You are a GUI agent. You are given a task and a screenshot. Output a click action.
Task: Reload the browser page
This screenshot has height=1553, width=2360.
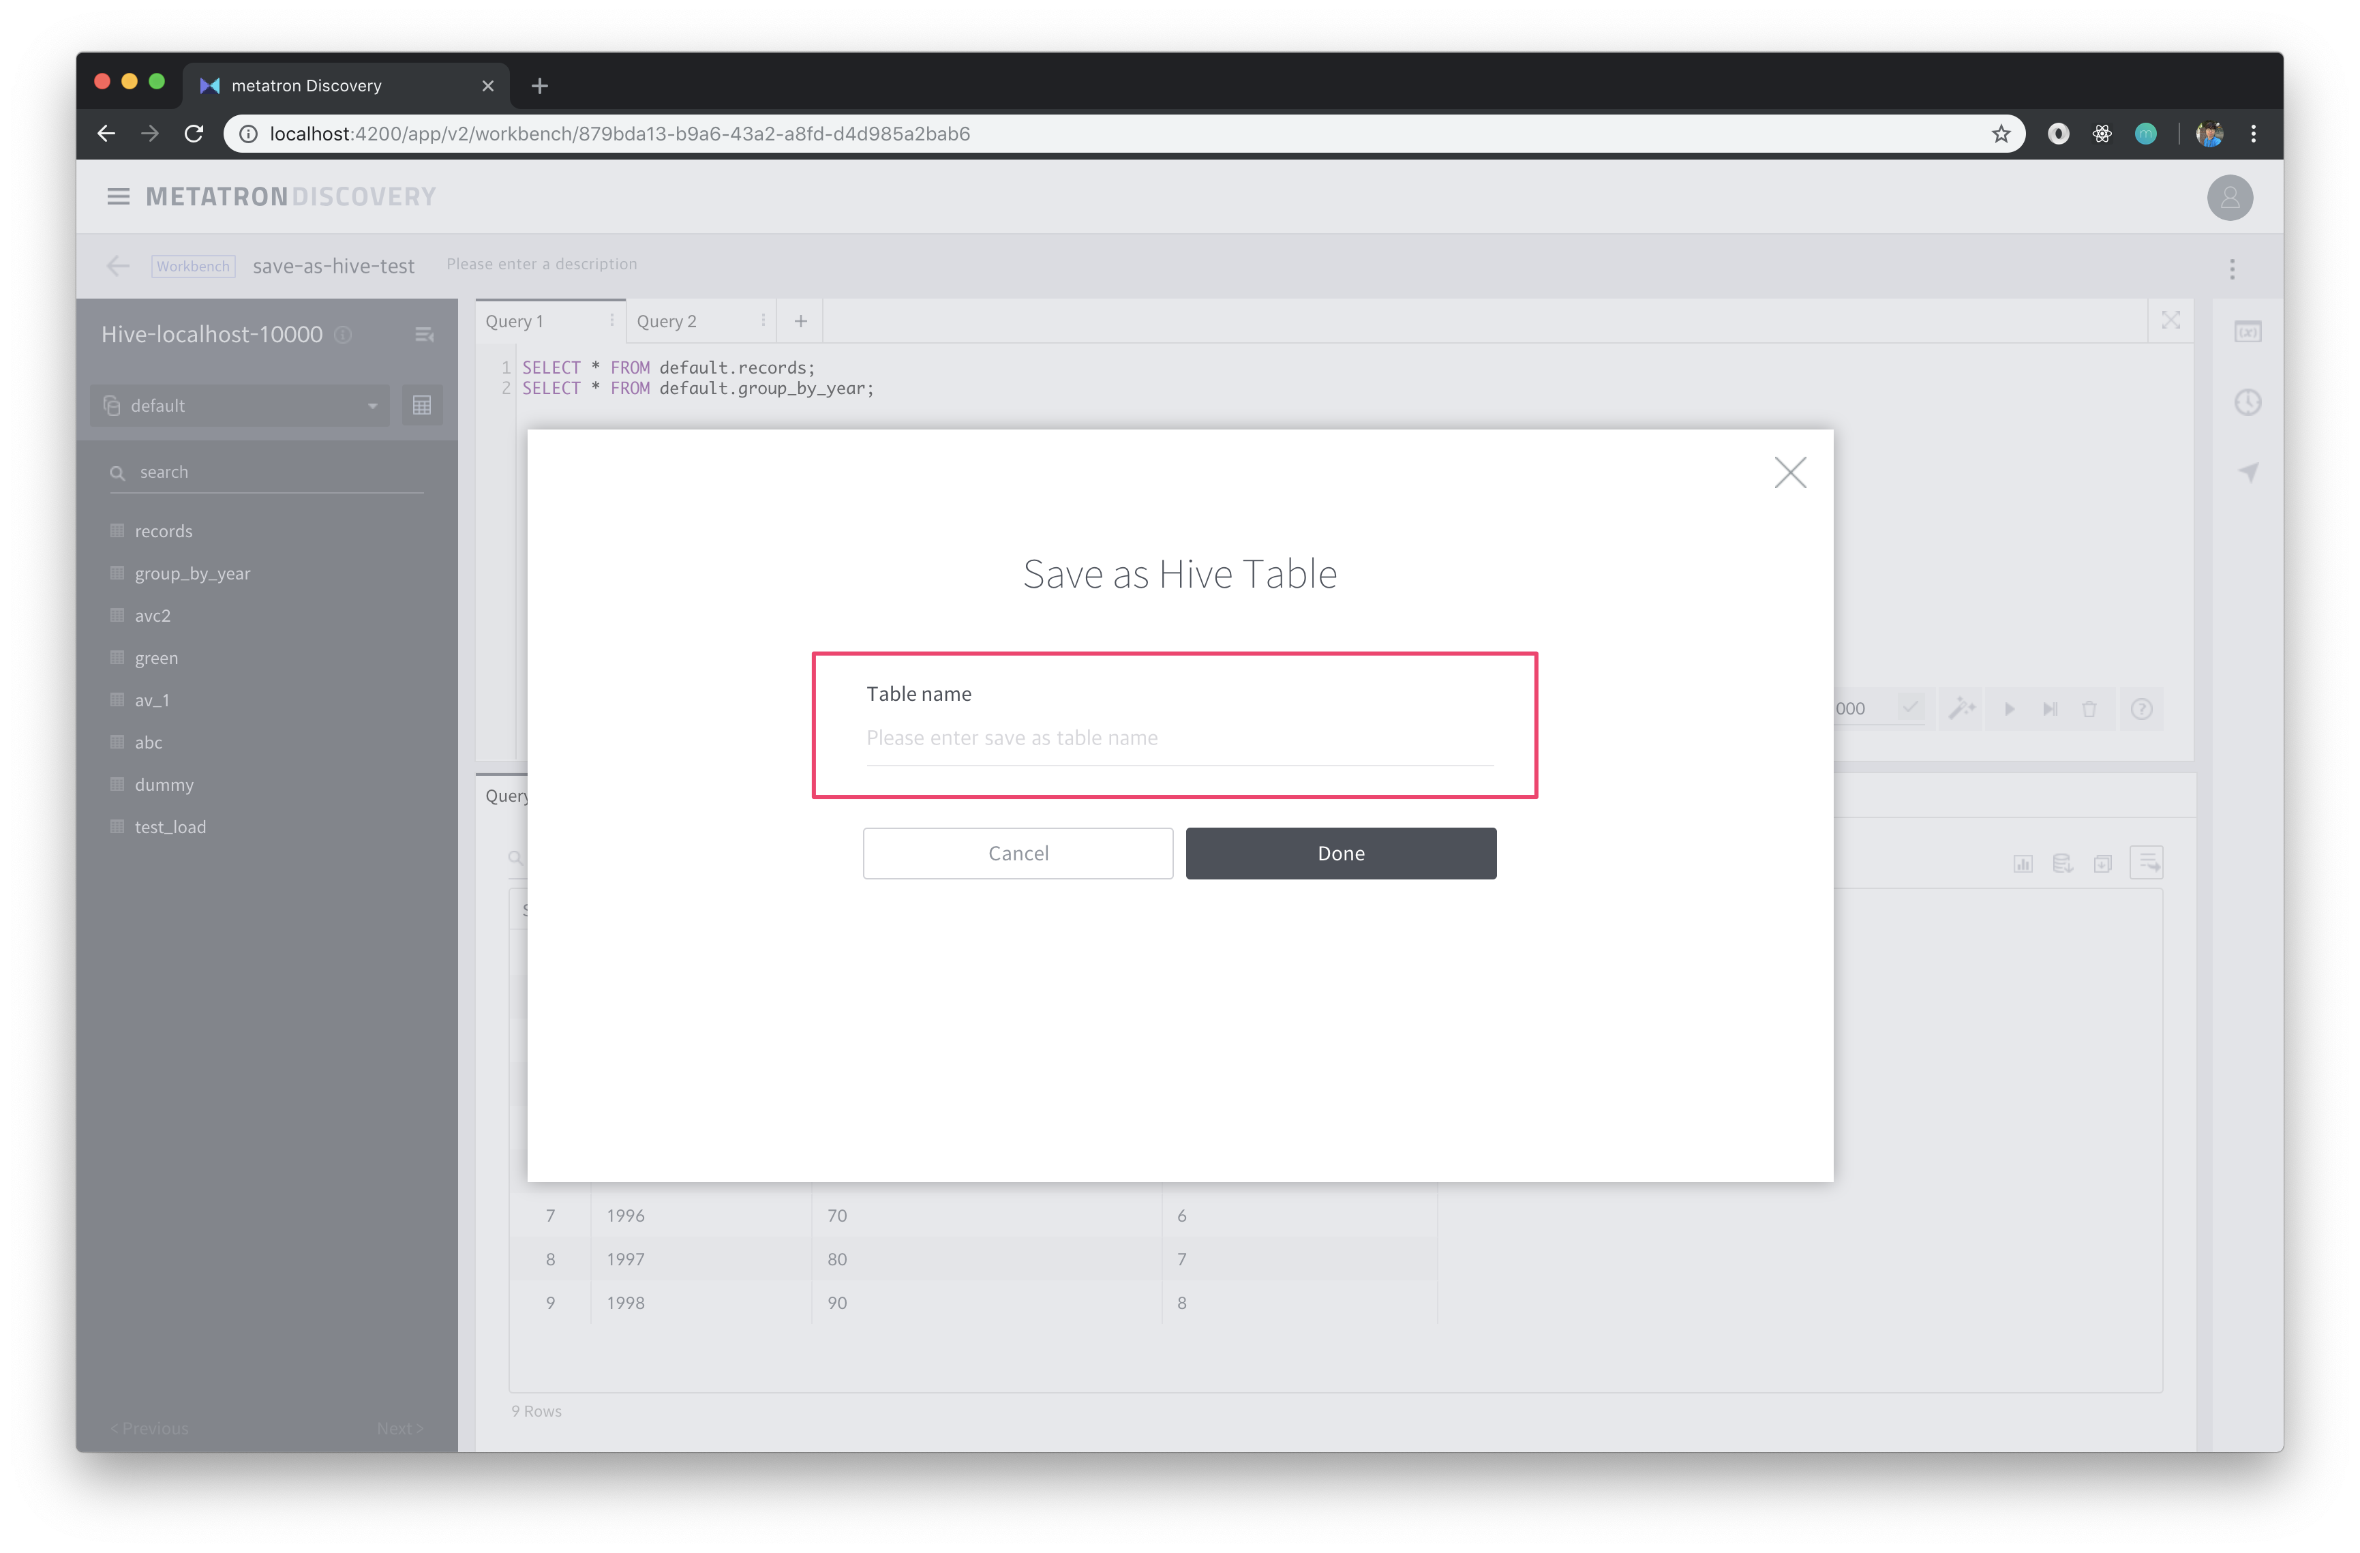tap(194, 134)
